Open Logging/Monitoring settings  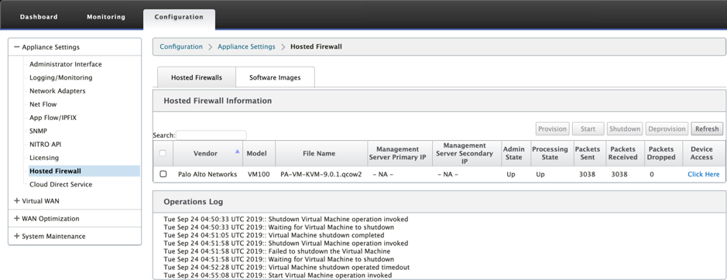point(60,77)
